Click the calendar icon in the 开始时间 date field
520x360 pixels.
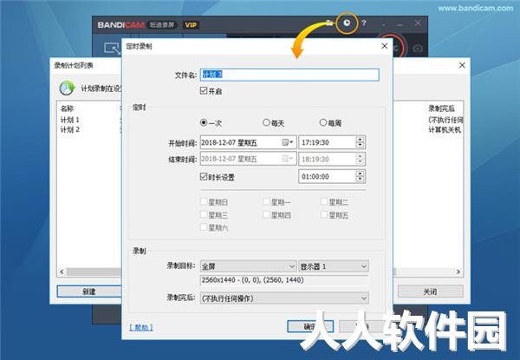[285, 142]
